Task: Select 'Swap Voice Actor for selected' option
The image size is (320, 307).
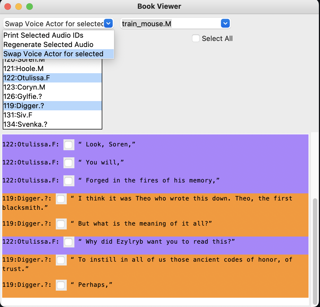Action: [x=53, y=54]
